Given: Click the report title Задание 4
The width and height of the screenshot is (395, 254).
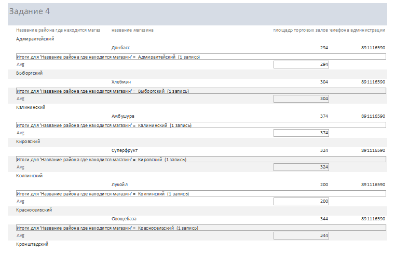Looking at the screenshot, I should [30, 11].
